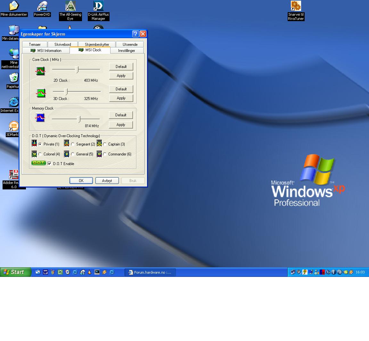Click the Private rank badge icon
The height and width of the screenshot is (341, 369).
[x=34, y=143]
